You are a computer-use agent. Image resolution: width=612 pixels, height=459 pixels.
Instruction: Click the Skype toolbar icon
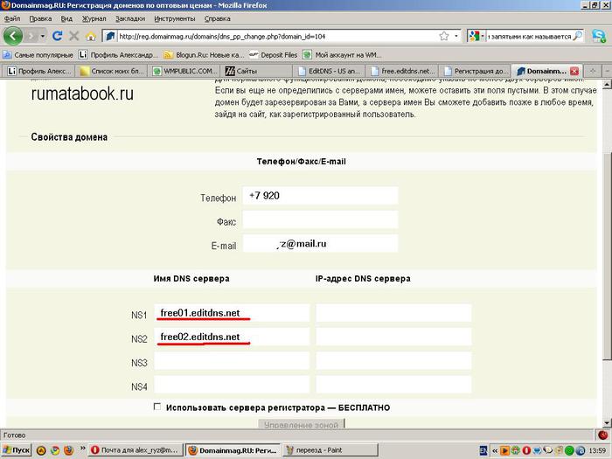click(599, 36)
